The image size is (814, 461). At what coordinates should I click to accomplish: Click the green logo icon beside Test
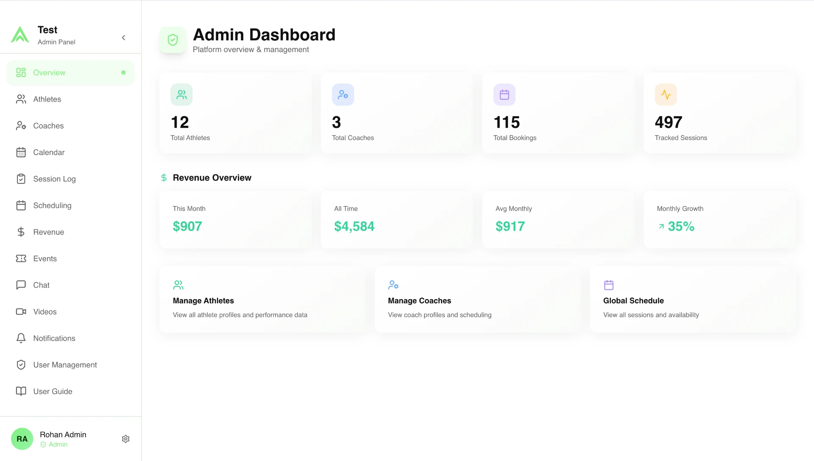(x=20, y=35)
